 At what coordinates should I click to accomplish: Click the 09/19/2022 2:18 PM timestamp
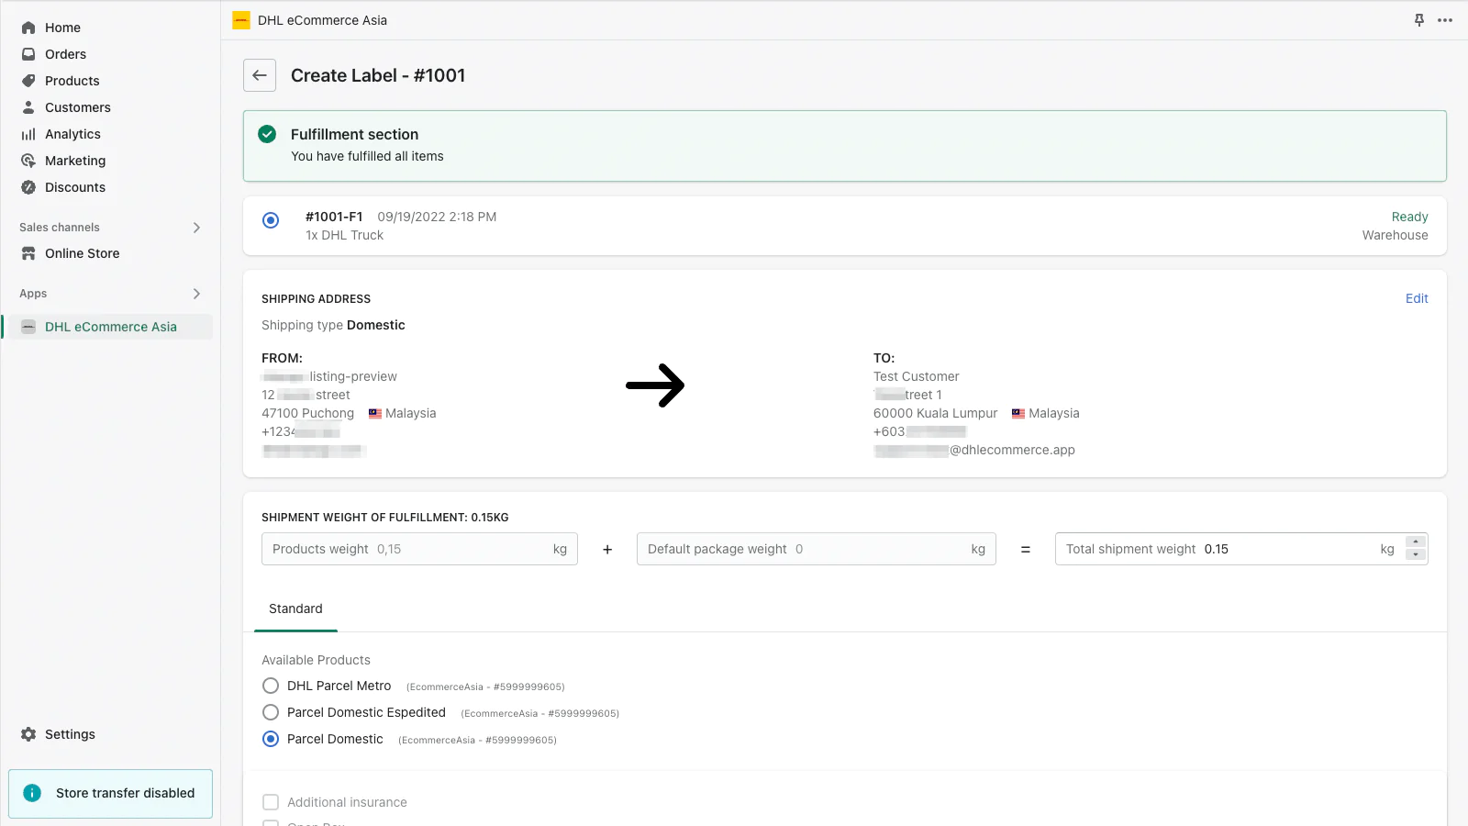coord(437,217)
